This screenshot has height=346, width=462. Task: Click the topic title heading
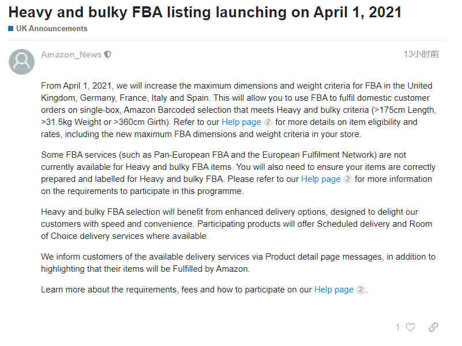pyautogui.click(x=205, y=12)
